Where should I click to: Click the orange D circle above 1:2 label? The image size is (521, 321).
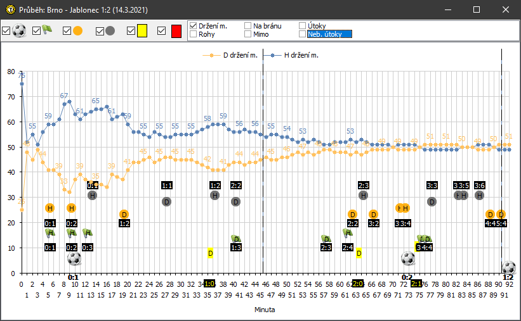[x=124, y=214]
